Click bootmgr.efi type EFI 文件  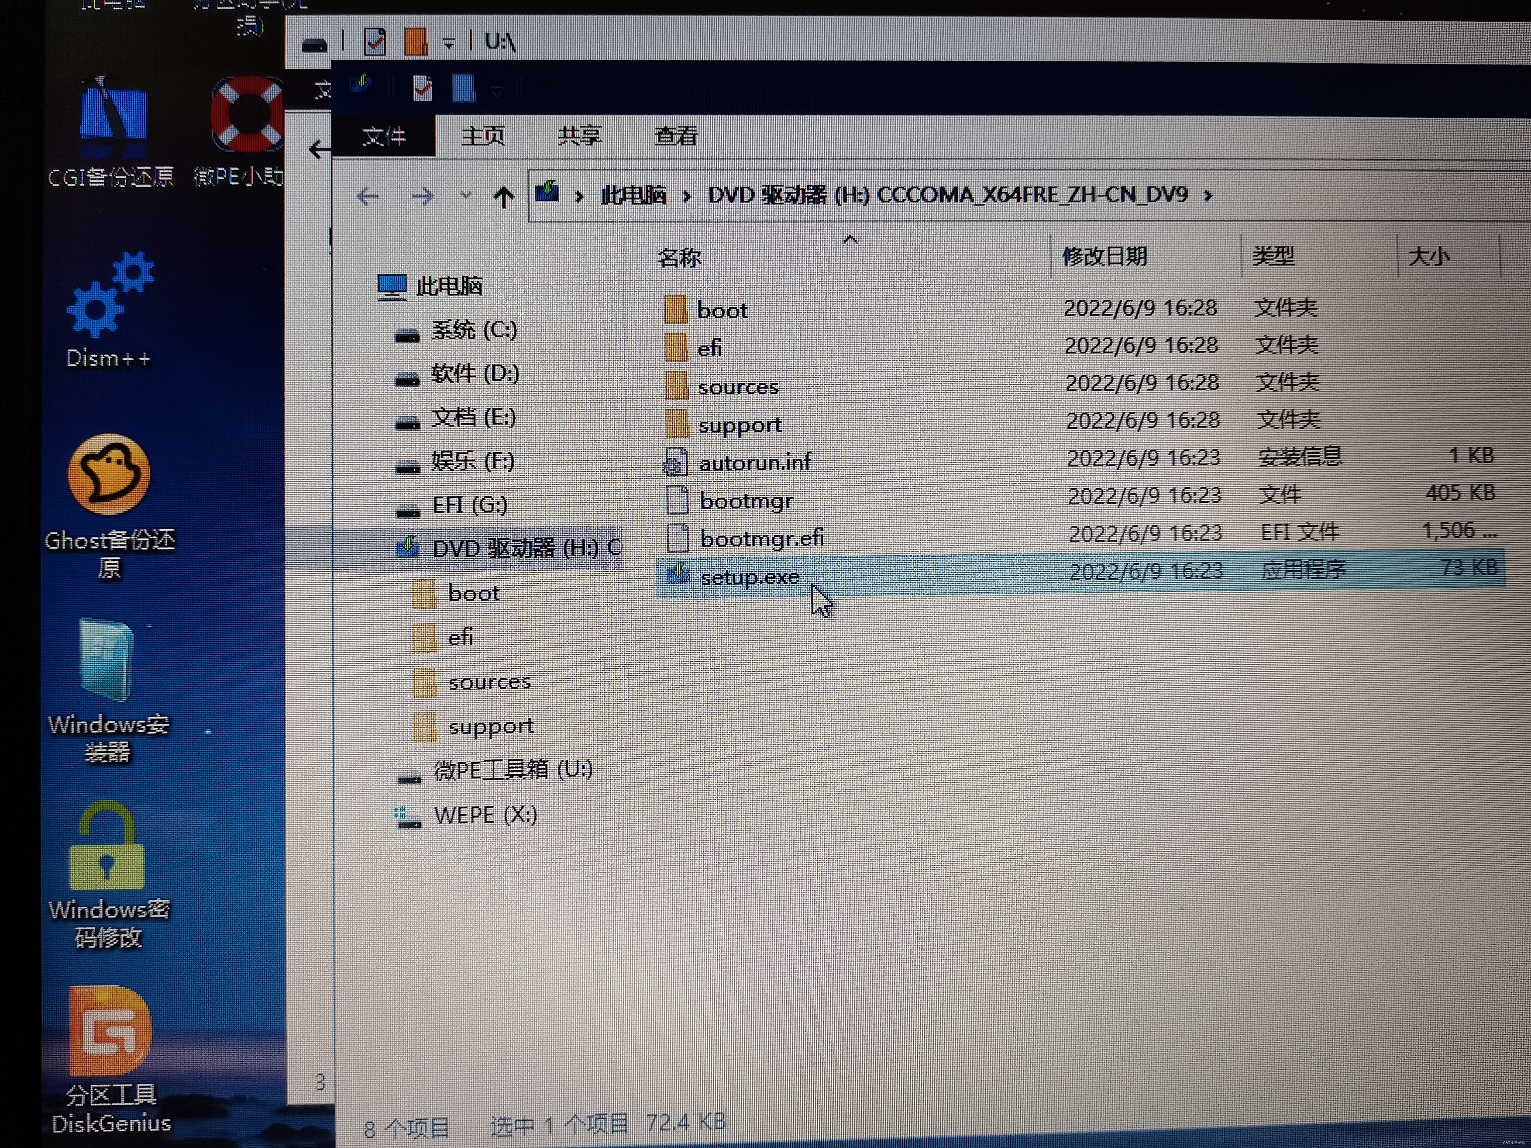point(1300,531)
